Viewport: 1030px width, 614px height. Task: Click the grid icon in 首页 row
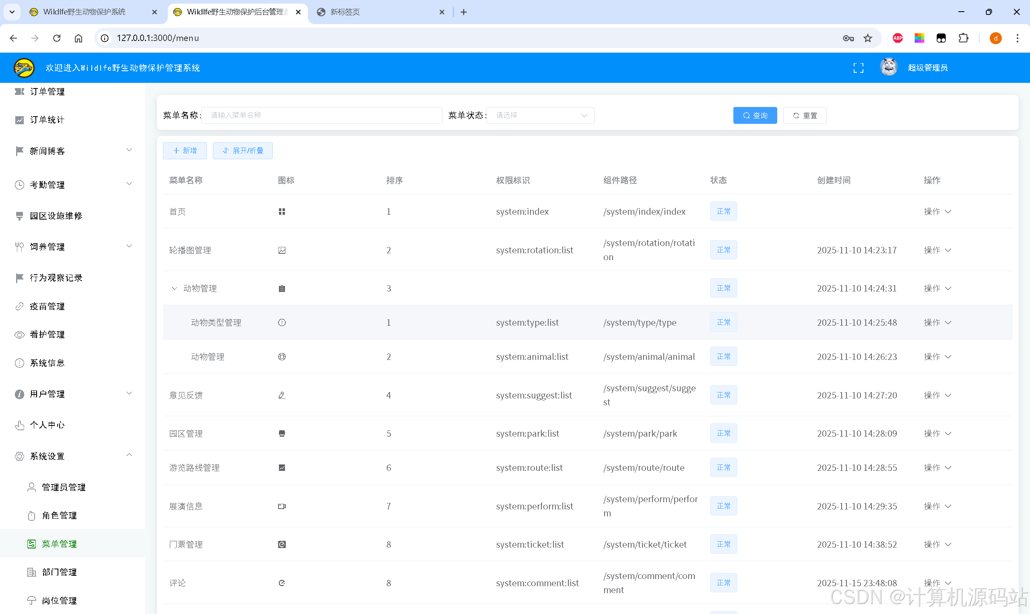(282, 212)
